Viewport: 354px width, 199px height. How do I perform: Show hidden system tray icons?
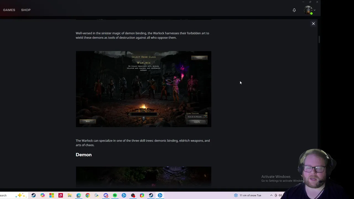pos(271,195)
